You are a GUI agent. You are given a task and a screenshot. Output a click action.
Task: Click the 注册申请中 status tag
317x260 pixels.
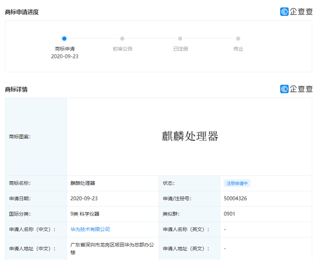237,184
